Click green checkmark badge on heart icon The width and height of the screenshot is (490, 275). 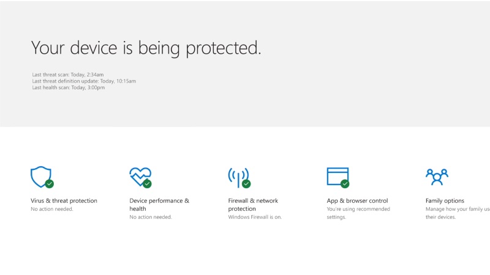point(148,183)
